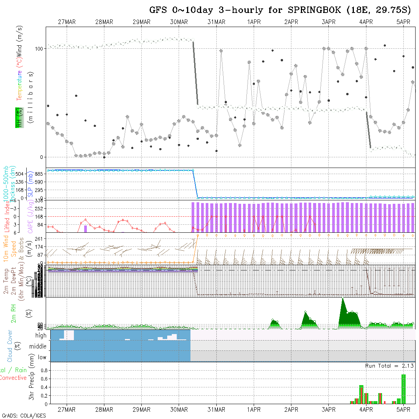Screen dimensions: 419x419
Task: Click the 3hr Precip (mm) axis label
Action: point(32,377)
